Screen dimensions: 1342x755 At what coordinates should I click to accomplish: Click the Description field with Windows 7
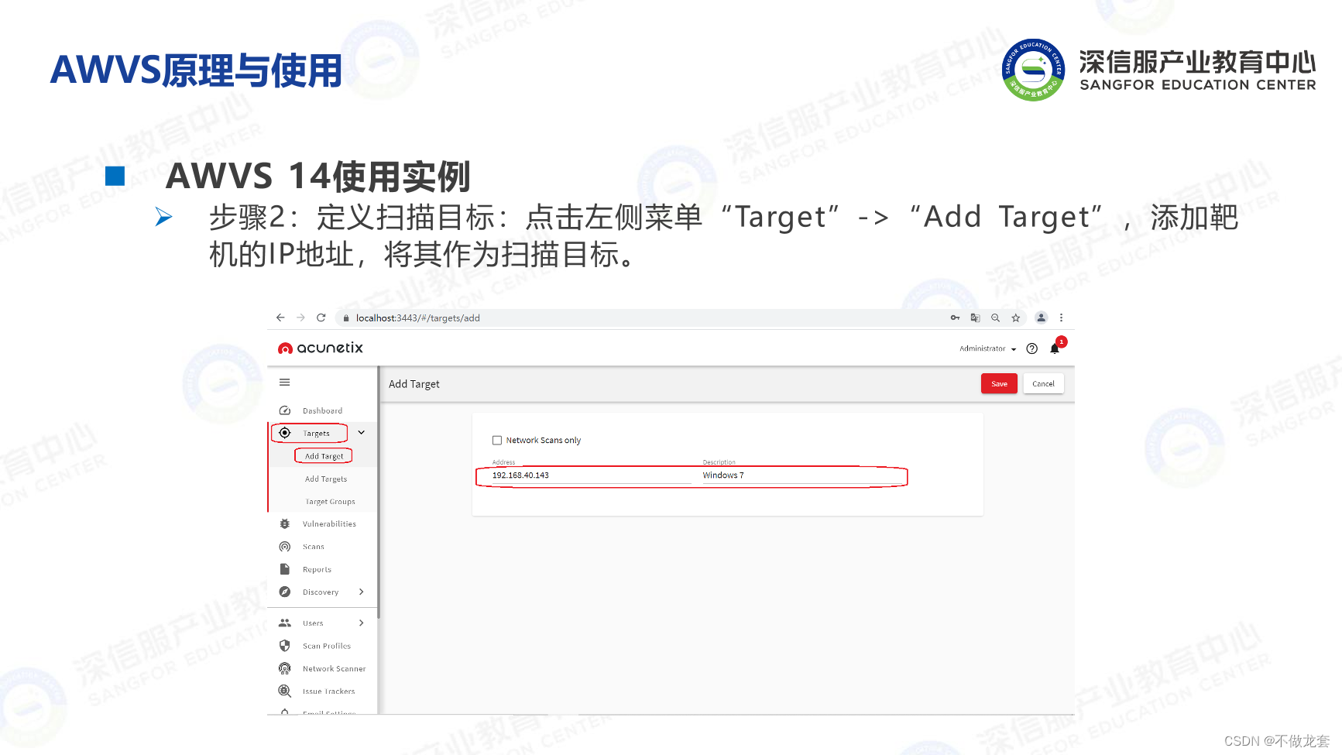coord(801,475)
